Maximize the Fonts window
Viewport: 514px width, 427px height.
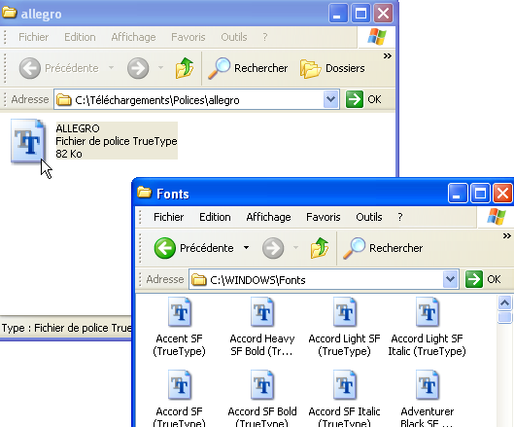tap(480, 194)
